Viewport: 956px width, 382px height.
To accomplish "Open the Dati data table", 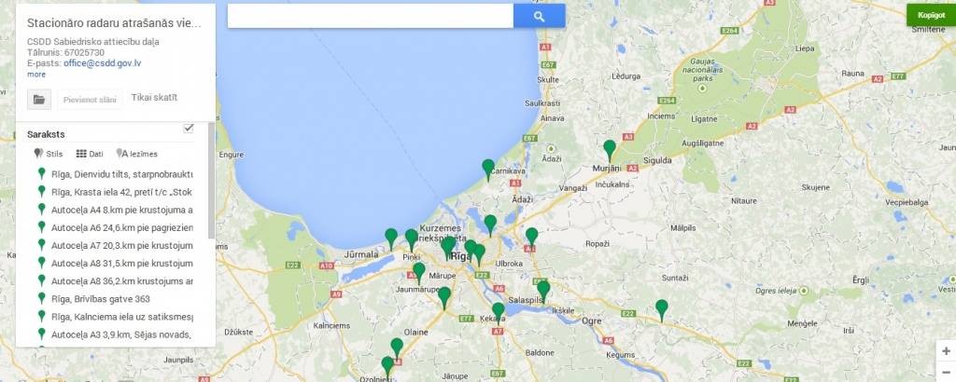I will click(89, 154).
